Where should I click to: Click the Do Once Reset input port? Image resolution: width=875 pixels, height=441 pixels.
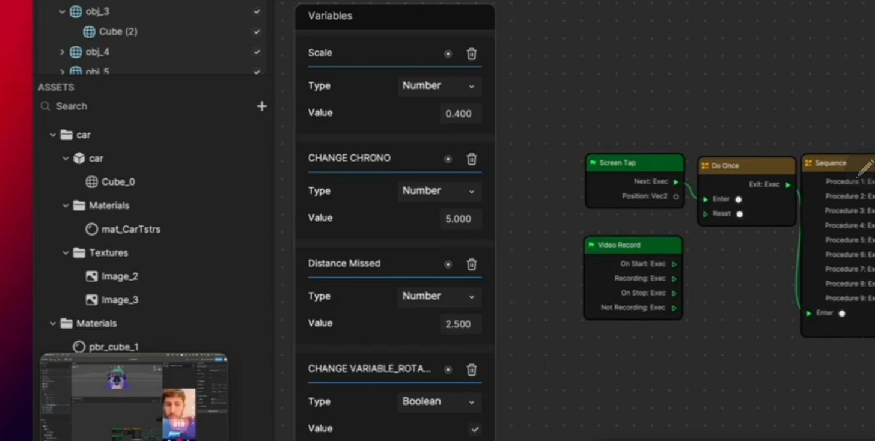point(706,214)
